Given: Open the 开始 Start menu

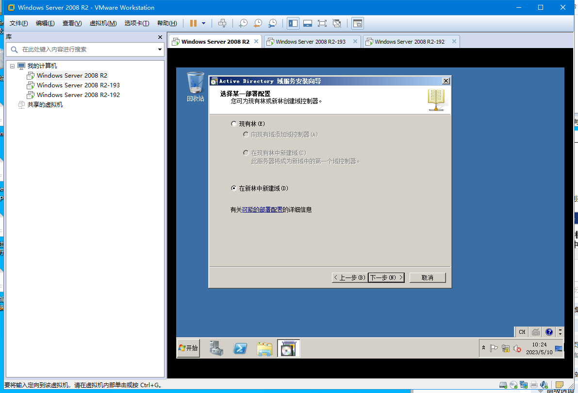Looking at the screenshot, I should pos(188,348).
